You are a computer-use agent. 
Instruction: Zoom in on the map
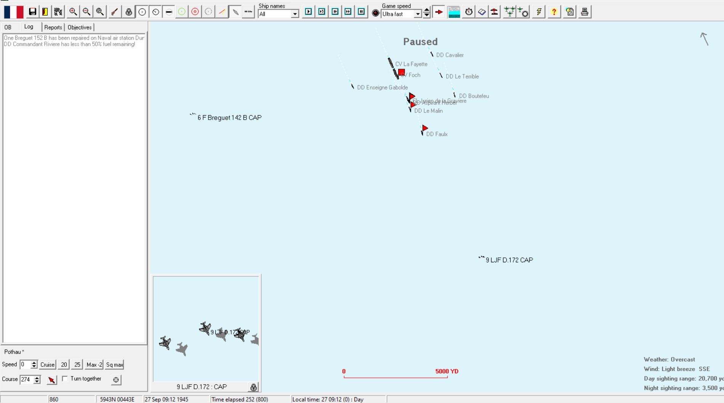tap(73, 12)
